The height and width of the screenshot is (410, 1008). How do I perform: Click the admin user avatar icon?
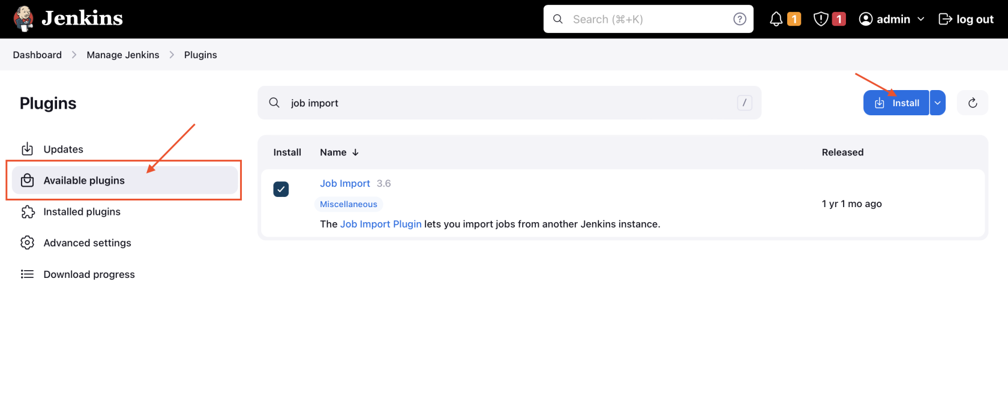tap(865, 19)
